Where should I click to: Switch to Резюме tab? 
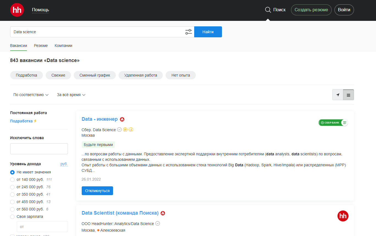click(41, 46)
